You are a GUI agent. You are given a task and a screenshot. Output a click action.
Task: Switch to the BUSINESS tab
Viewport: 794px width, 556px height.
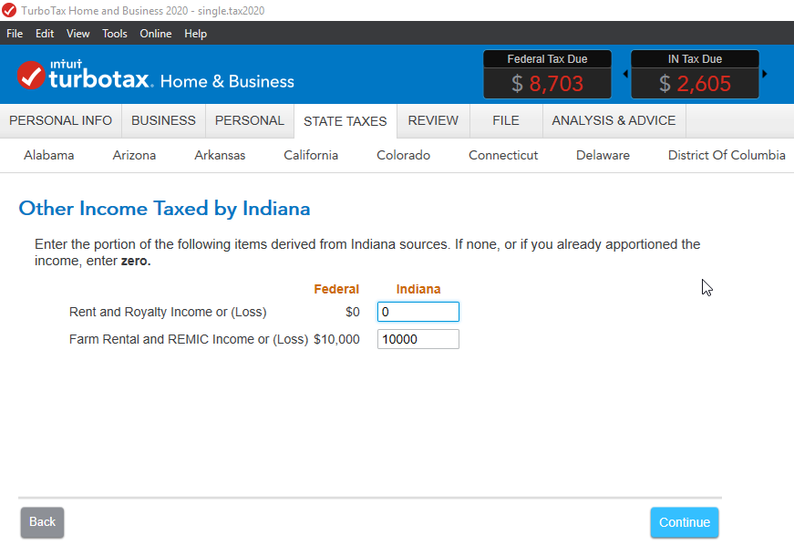[163, 120]
